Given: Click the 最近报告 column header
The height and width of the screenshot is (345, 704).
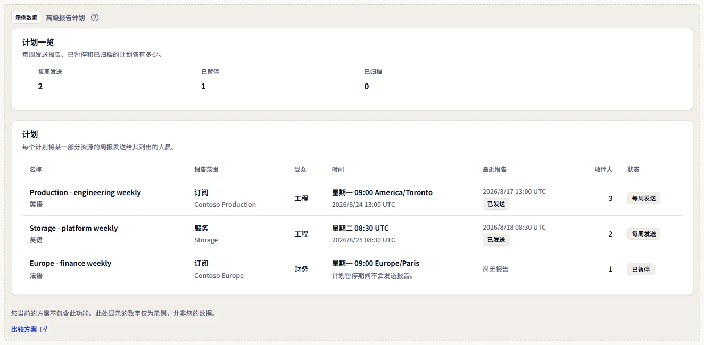Looking at the screenshot, I should click(x=494, y=170).
